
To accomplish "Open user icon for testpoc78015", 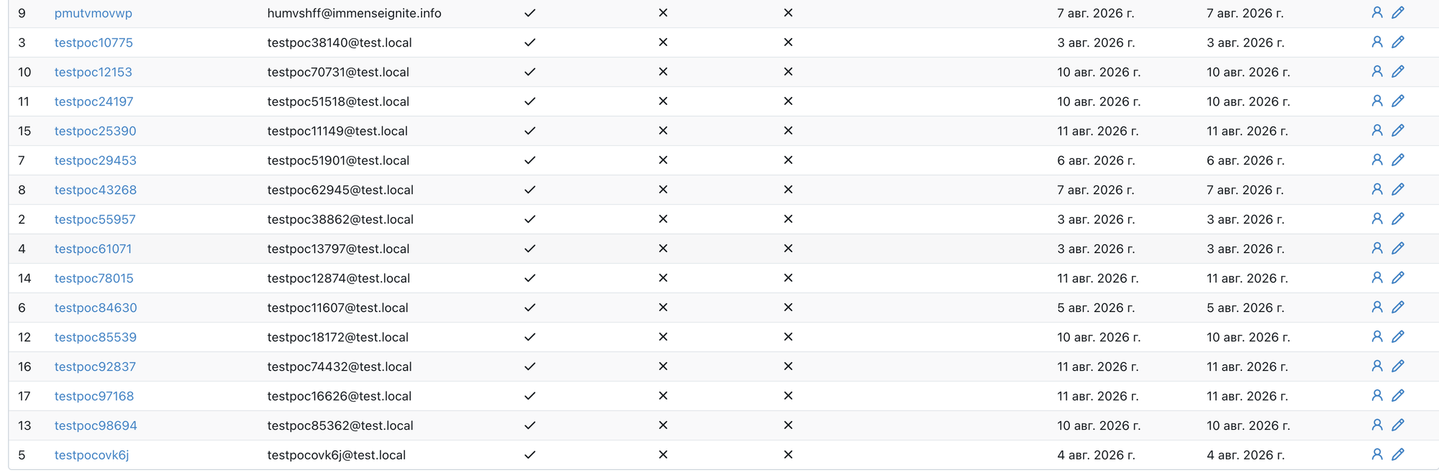I will tap(1376, 277).
